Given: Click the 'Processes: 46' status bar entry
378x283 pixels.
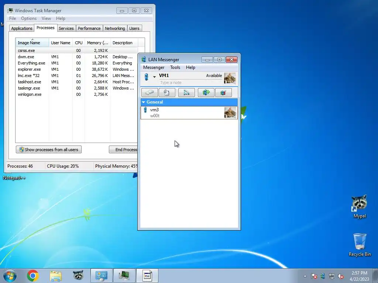Looking at the screenshot, I should 20,166.
